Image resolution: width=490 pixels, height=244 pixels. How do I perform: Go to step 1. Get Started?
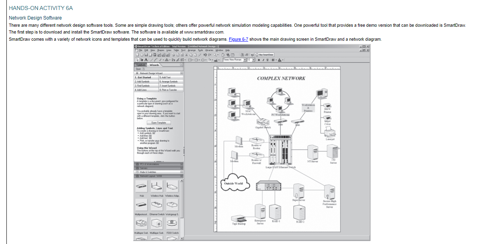pos(146,77)
